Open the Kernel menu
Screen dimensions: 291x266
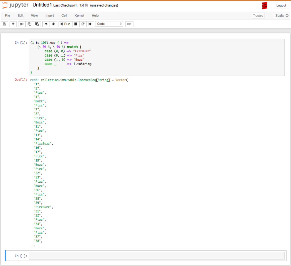[79, 16]
